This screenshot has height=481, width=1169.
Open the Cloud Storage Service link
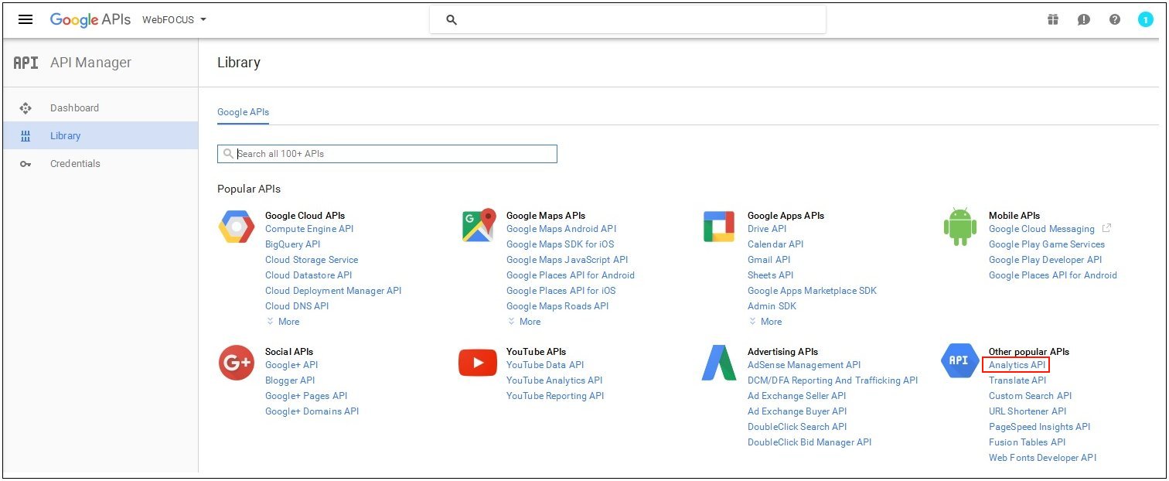point(312,260)
